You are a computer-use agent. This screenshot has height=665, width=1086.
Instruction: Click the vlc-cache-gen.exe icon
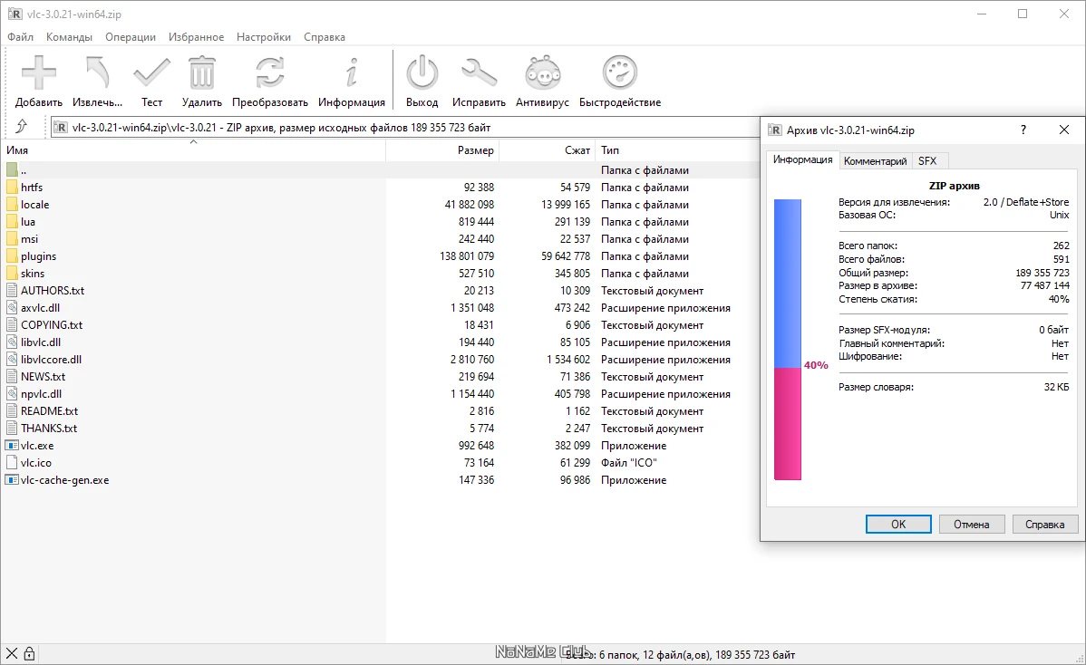coord(12,479)
